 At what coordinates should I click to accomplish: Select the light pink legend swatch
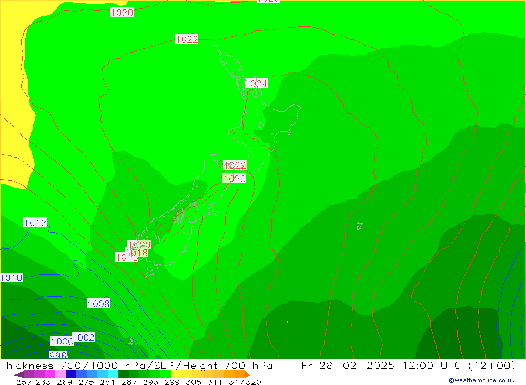pos(60,374)
